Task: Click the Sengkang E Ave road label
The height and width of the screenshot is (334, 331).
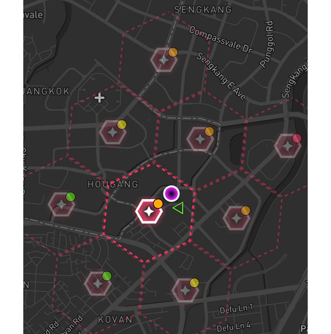Action: [x=221, y=76]
